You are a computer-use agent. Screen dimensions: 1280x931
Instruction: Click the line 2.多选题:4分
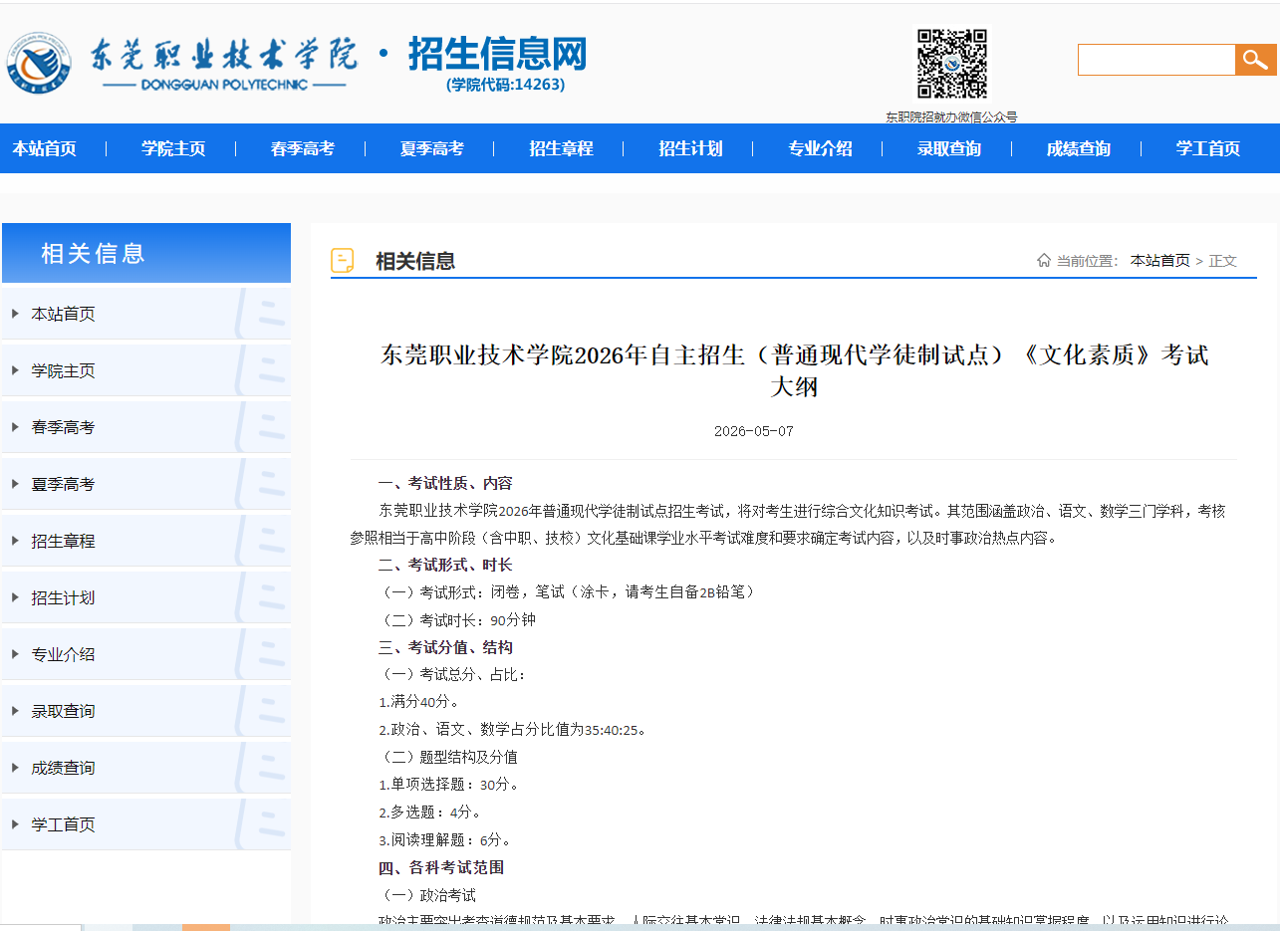pos(429,812)
